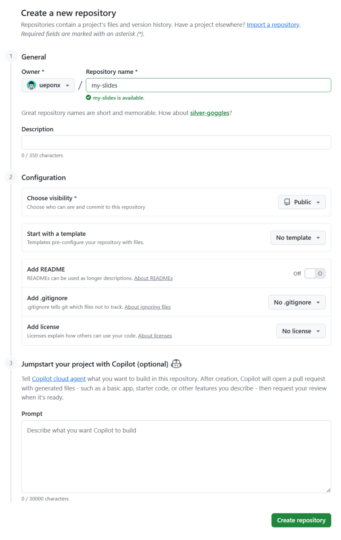Click step 2 Configuration number badge
The width and height of the screenshot is (341, 540).
click(11, 177)
